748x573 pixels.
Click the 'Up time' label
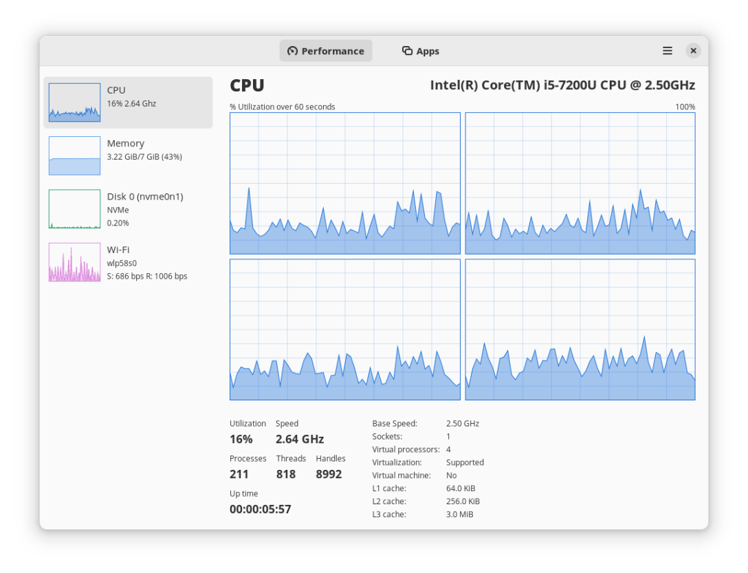click(x=244, y=494)
